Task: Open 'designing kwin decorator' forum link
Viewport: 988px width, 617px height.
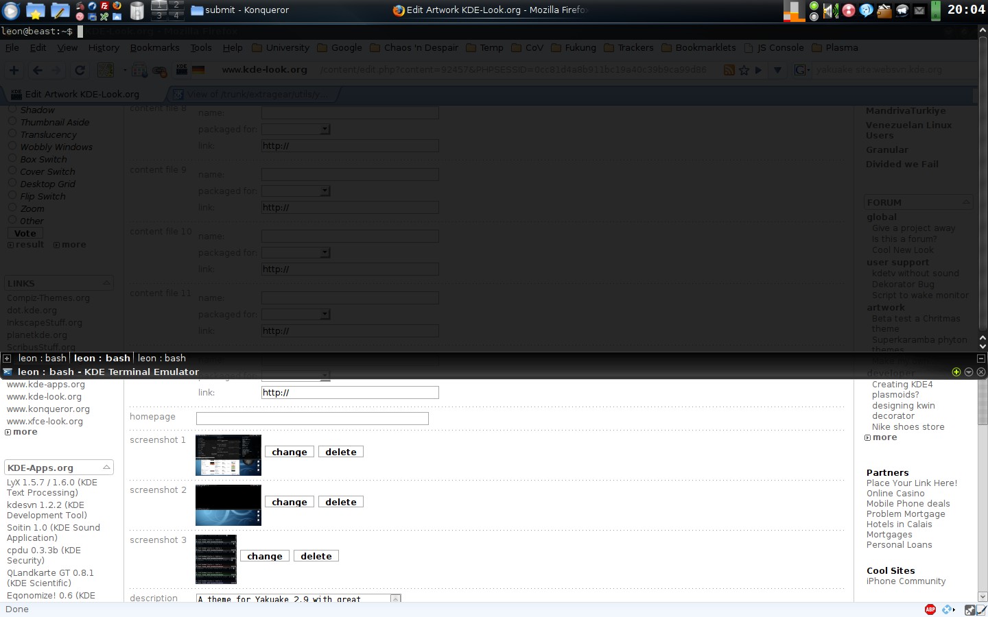Action: pyautogui.click(x=904, y=411)
